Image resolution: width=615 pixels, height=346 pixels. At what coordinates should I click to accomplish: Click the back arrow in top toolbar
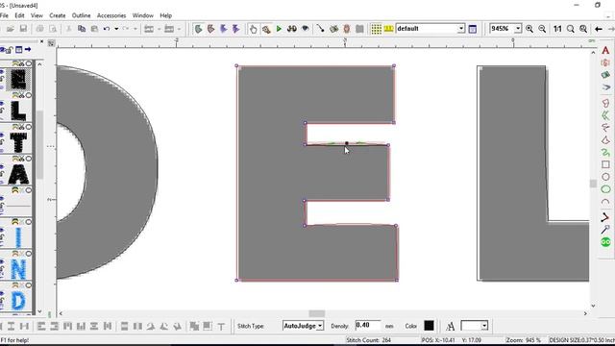(598, 29)
